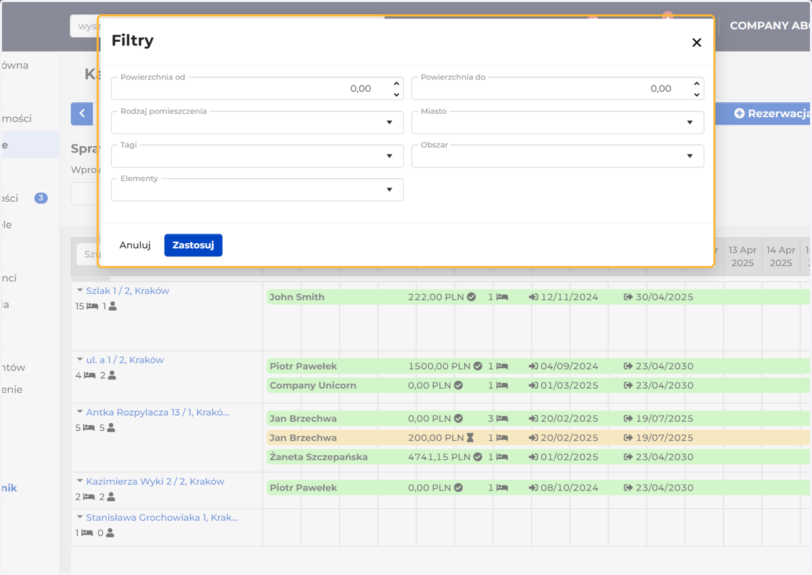Open the Obszar dropdown
This screenshot has width=812, height=575.
(x=558, y=156)
